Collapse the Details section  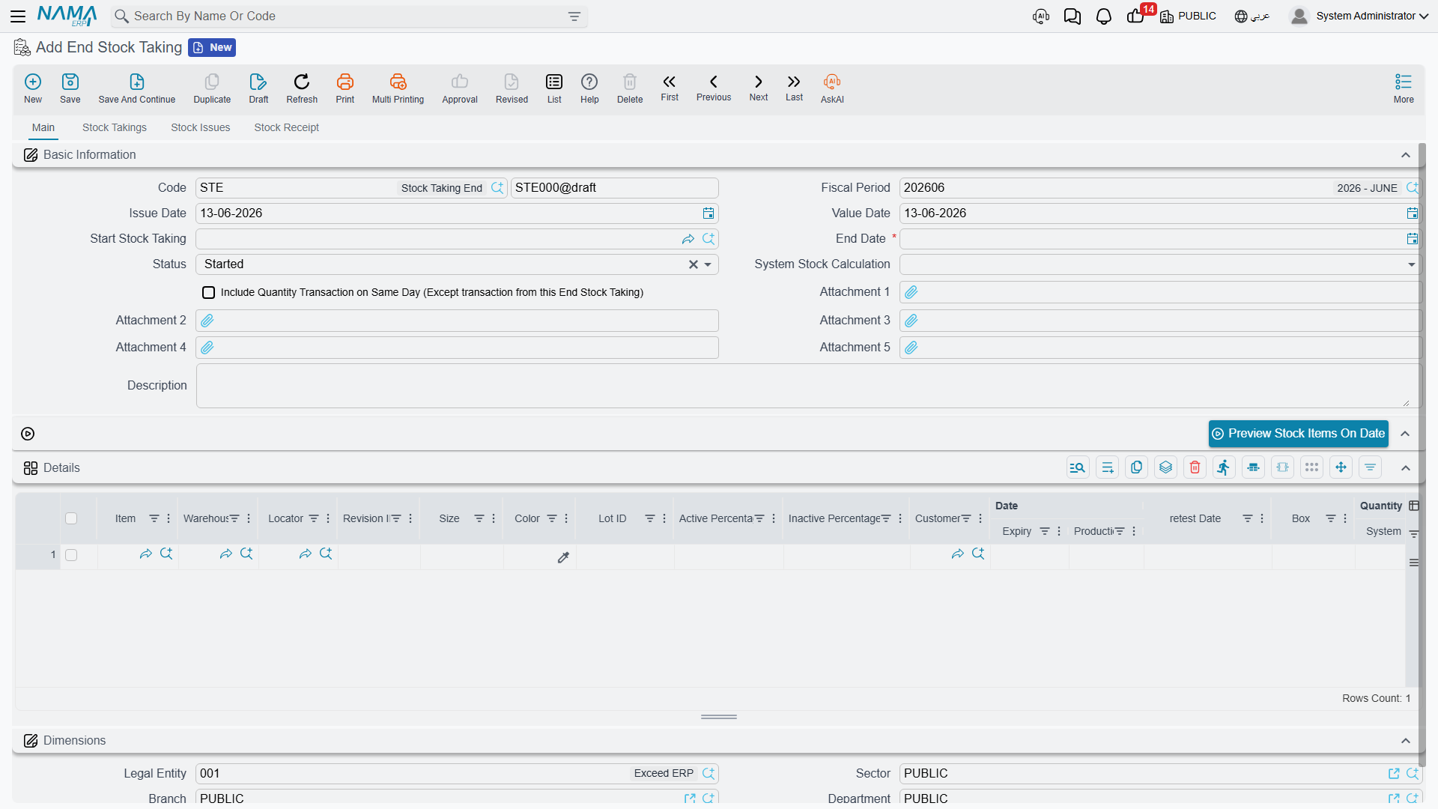coord(1406,468)
